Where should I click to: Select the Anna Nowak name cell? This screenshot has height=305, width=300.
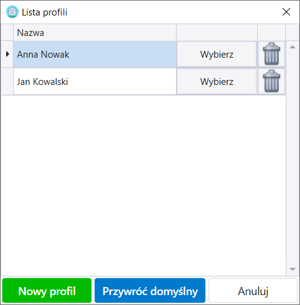point(95,54)
